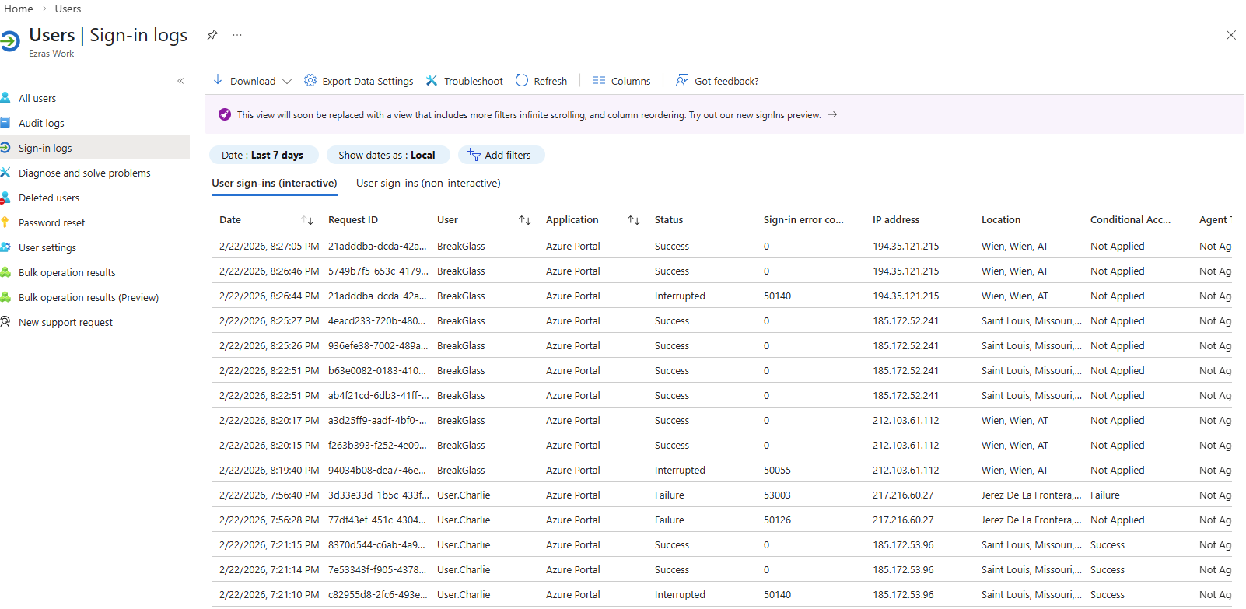Follow the arrow to signIns preview
1246x609 pixels.
click(x=832, y=114)
